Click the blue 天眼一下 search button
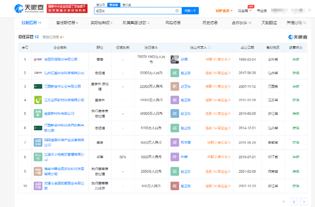The height and width of the screenshot is (207, 315). pyautogui.click(x=190, y=11)
